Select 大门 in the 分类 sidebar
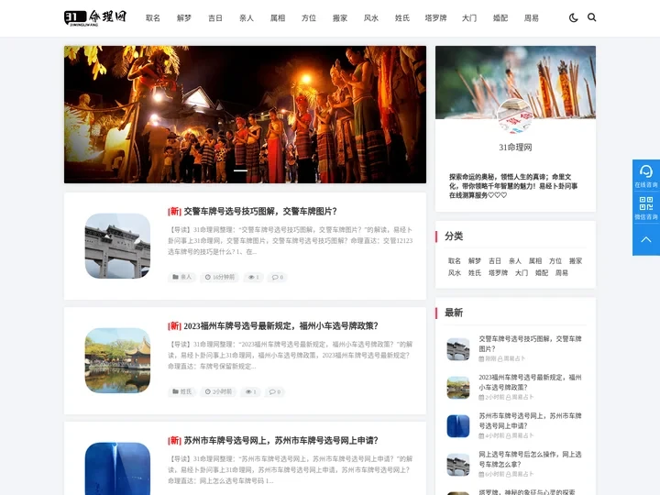Viewport: 660px width, 495px height. click(x=522, y=273)
